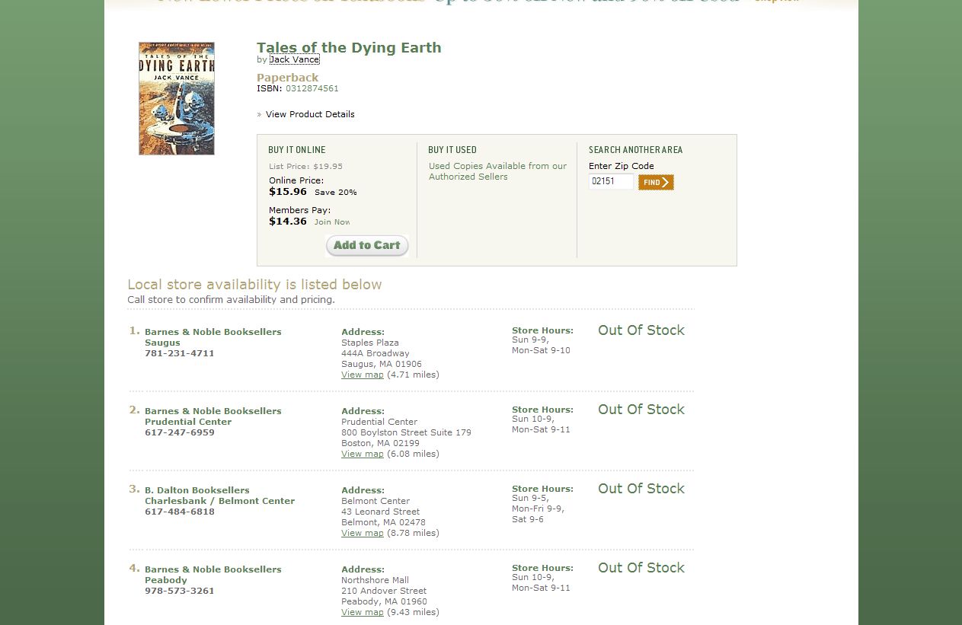View map for Saugus store
Image resolution: width=962 pixels, height=625 pixels.
pos(363,375)
